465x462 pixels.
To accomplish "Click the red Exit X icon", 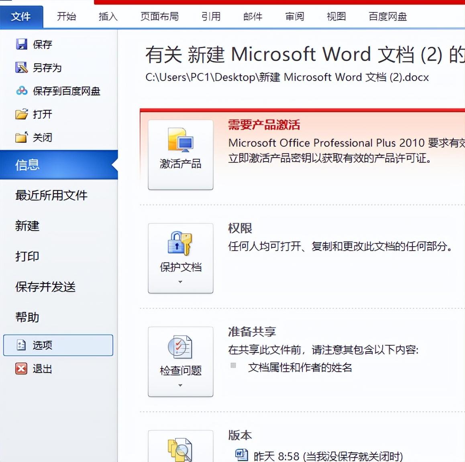I will click(x=21, y=369).
